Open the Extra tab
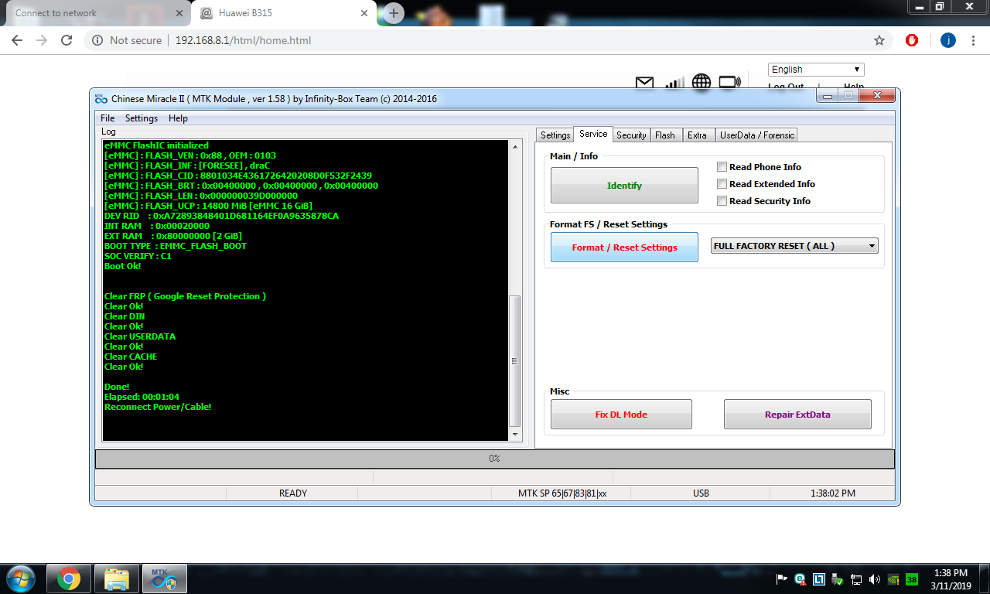 click(x=697, y=135)
